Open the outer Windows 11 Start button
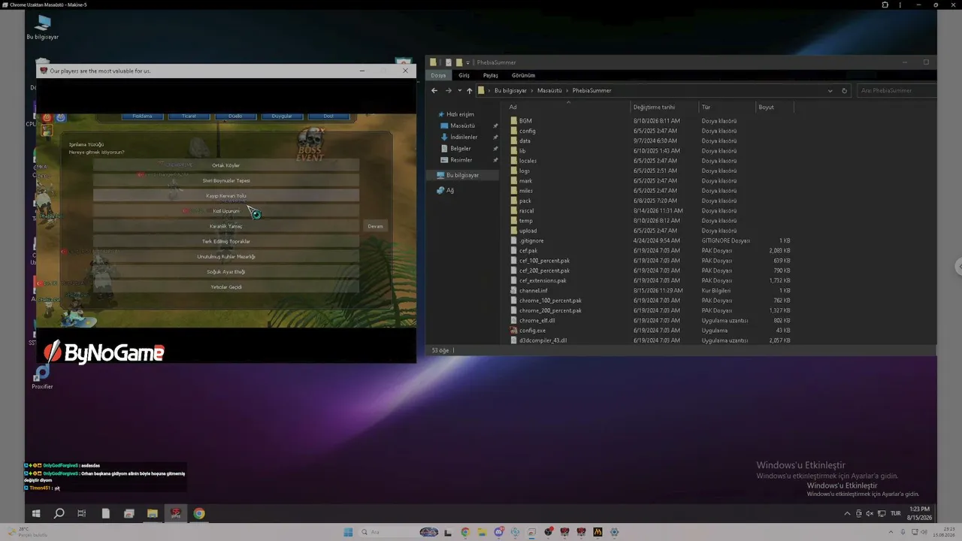This screenshot has height=541, width=962. coord(348,532)
